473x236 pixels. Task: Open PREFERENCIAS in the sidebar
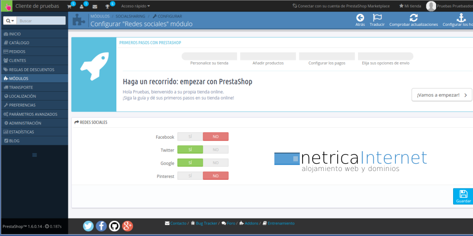tap(34, 105)
